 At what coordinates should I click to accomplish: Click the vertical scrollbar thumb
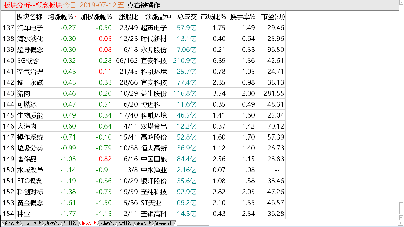tap(401, 208)
